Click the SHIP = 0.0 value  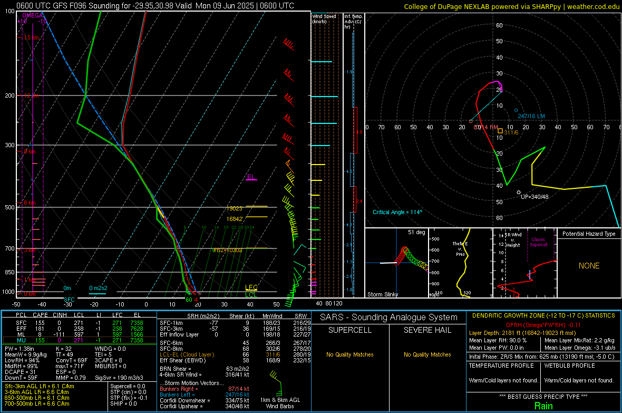pyautogui.click(x=123, y=404)
